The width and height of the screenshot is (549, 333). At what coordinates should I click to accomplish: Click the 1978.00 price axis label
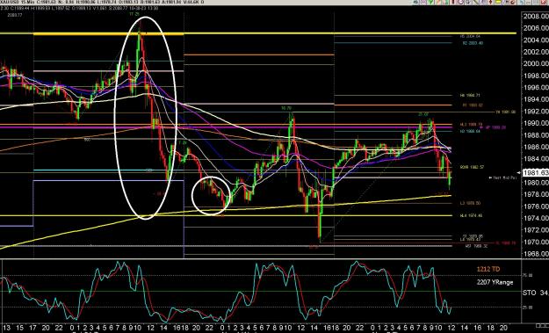[x=536, y=194]
